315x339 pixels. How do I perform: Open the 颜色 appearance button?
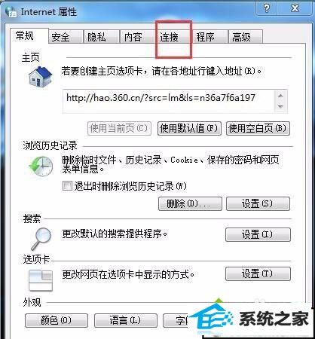click(57, 320)
